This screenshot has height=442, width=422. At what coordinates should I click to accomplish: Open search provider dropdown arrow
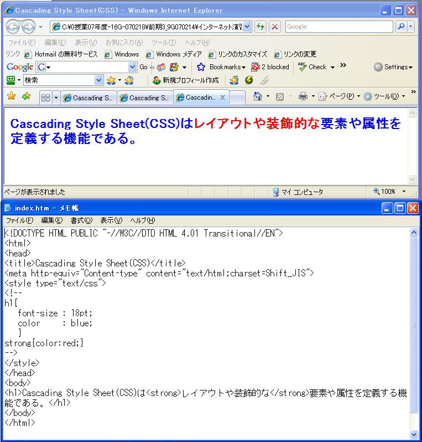click(x=411, y=27)
